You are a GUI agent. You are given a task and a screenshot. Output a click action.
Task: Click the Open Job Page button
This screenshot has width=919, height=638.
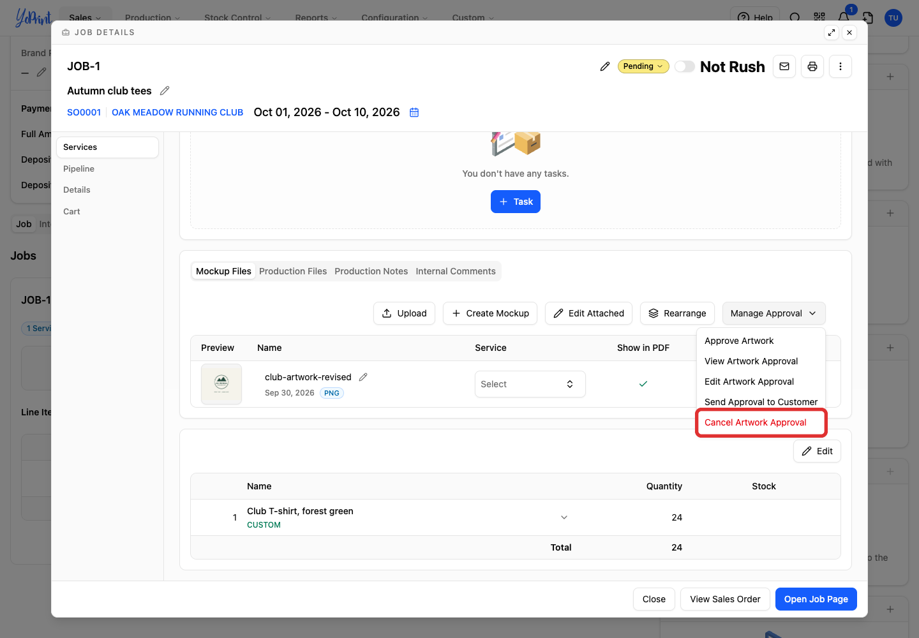click(816, 599)
